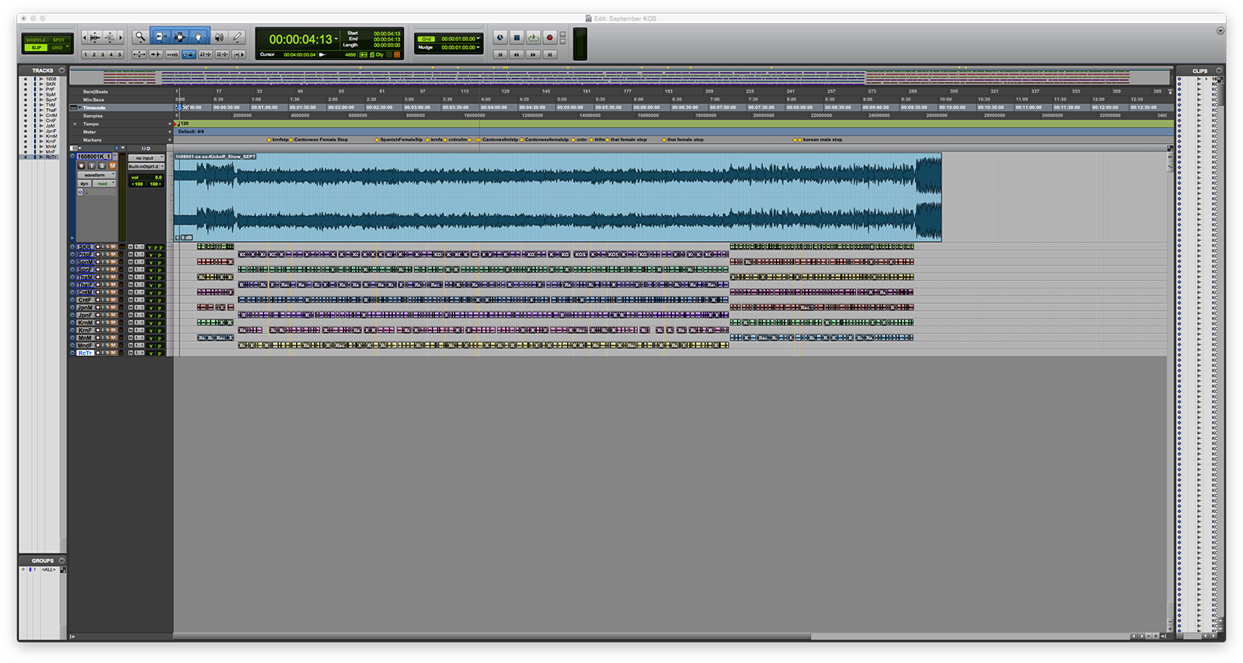Click Go to End transport button
The image size is (1243, 663).
pyautogui.click(x=550, y=54)
